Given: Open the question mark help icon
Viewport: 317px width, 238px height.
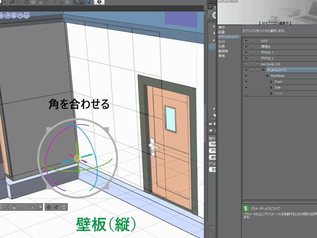Looking at the screenshot, I should 99,2.
